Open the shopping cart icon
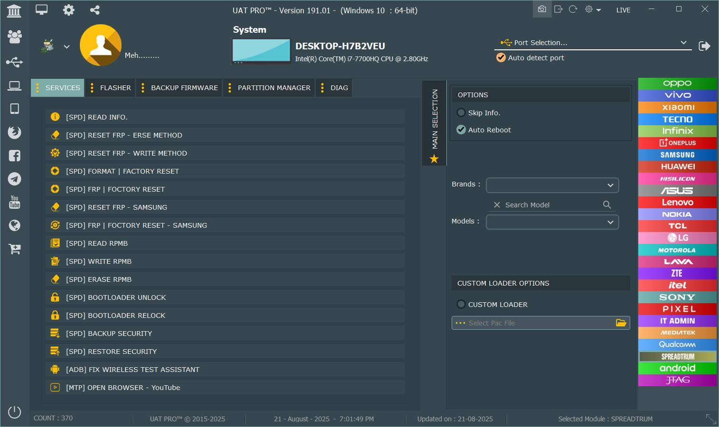The image size is (719, 427). point(15,249)
